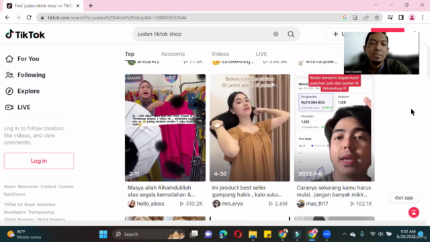Open the Developers footer link
The image size is (430, 242).
pyautogui.click(x=15, y=212)
